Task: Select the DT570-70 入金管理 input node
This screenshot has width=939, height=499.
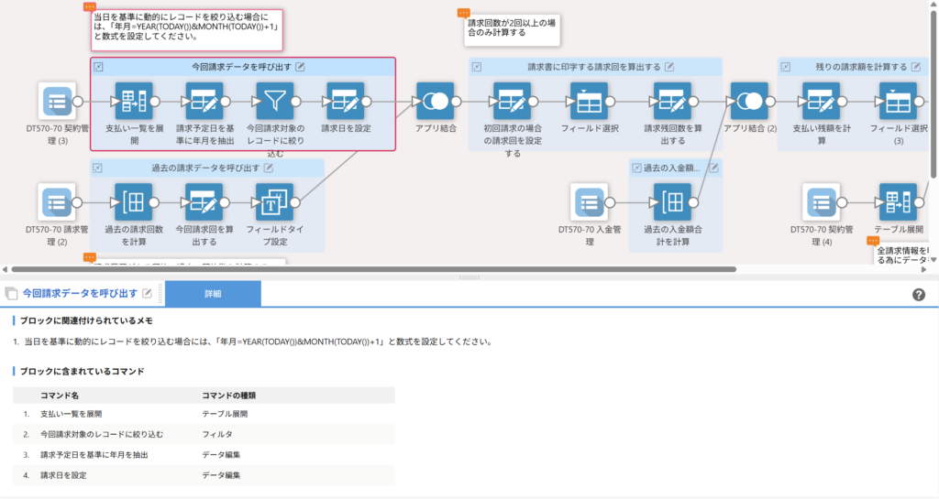Action: [589, 202]
